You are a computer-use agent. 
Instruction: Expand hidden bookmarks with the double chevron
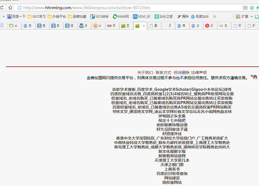(x=214, y=17)
